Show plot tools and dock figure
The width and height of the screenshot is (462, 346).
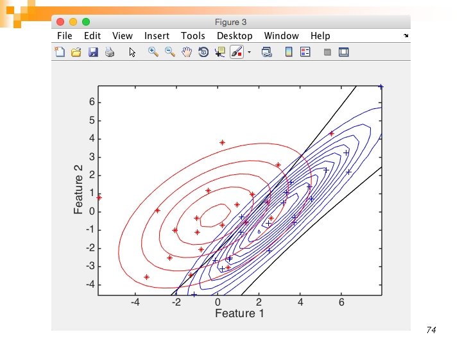343,52
